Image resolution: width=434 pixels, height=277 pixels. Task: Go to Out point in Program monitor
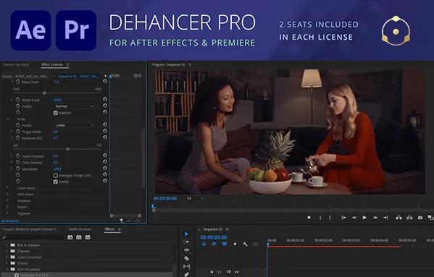[x=385, y=218]
